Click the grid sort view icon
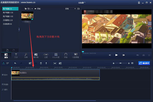Screen dimensions: 153x102 tap(78, 9)
